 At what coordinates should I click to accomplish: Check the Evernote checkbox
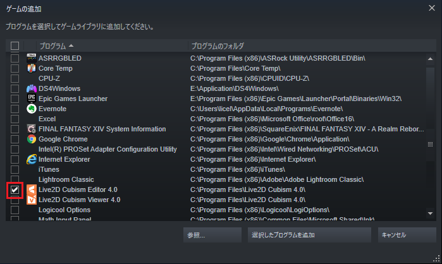coord(15,109)
